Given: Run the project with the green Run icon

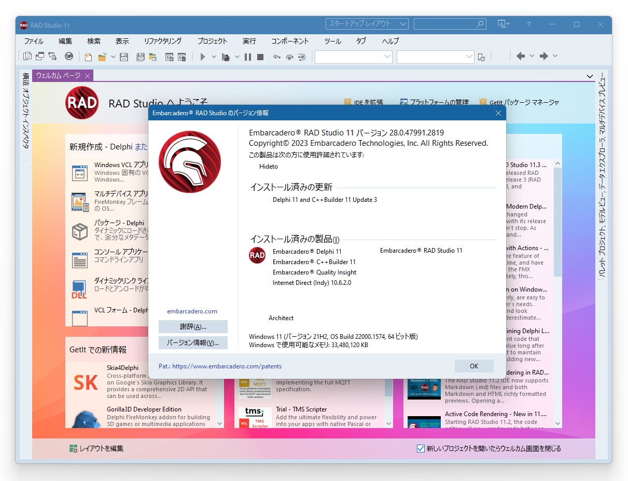Looking at the screenshot, I should pyautogui.click(x=202, y=57).
